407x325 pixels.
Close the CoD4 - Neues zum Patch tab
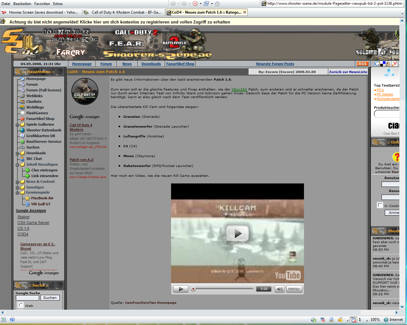[245, 12]
